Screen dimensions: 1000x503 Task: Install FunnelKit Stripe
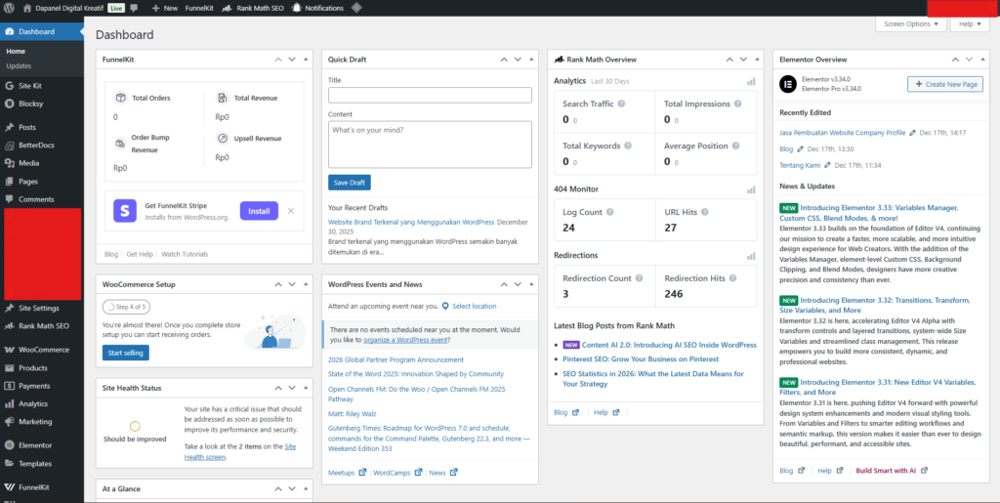point(259,211)
